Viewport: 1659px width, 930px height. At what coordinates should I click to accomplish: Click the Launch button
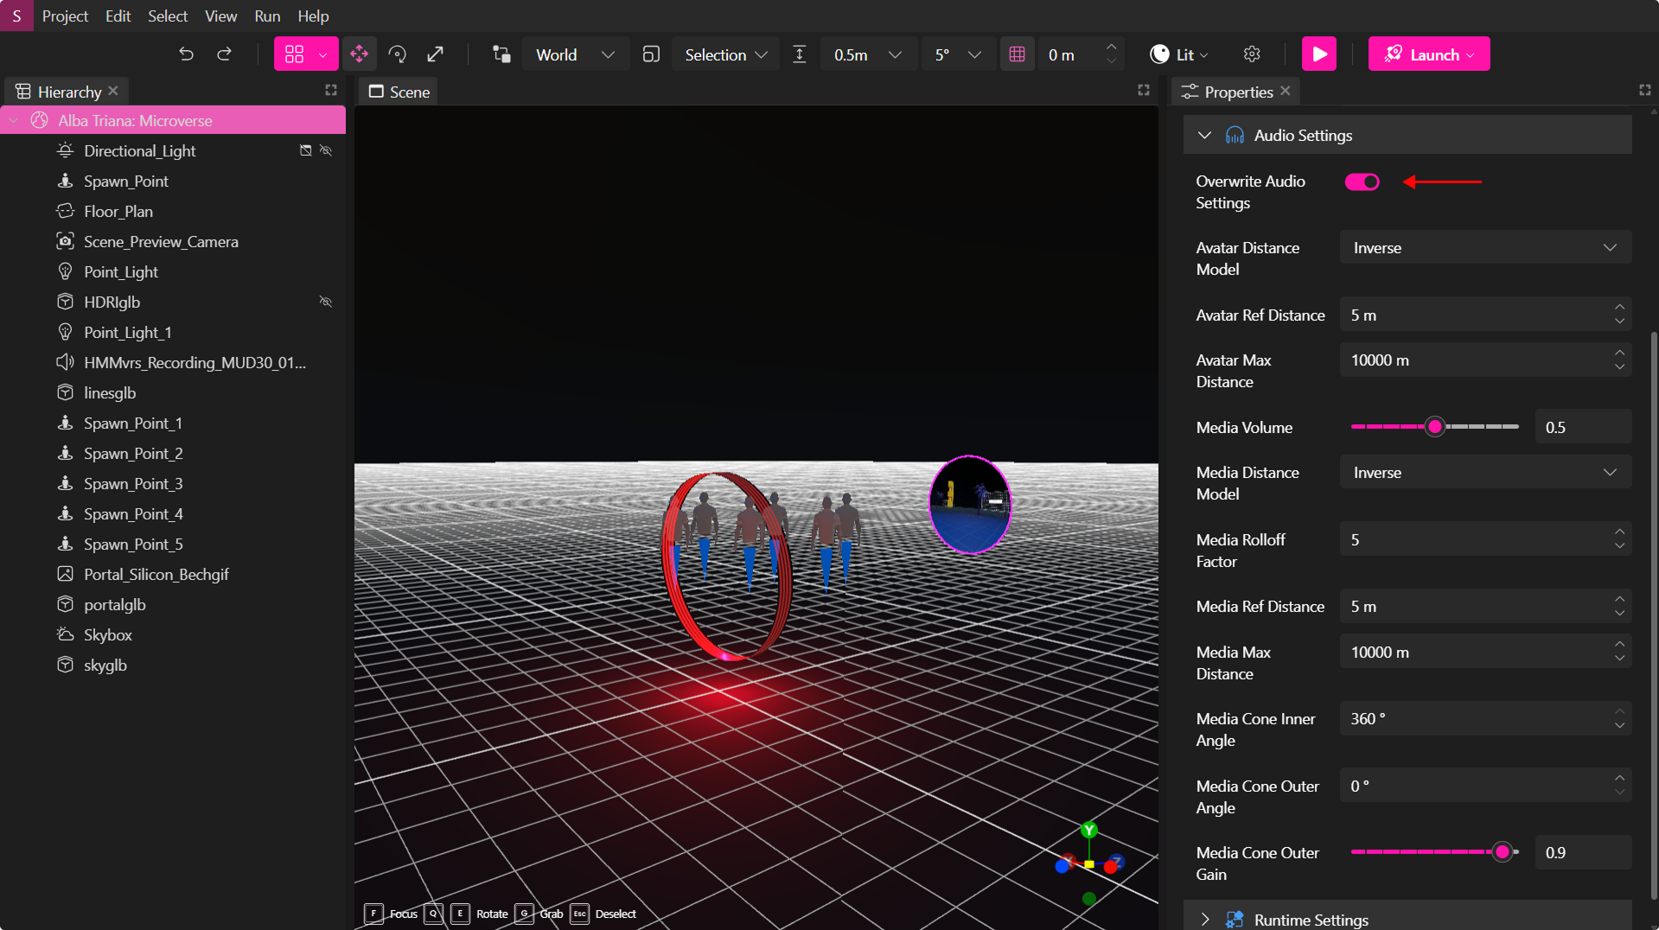click(x=1427, y=53)
